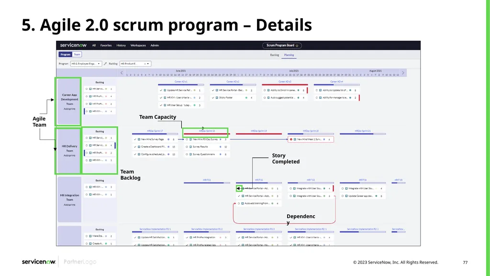490x276 pixels.
Task: Open the Admin menu
Action: pos(155,46)
